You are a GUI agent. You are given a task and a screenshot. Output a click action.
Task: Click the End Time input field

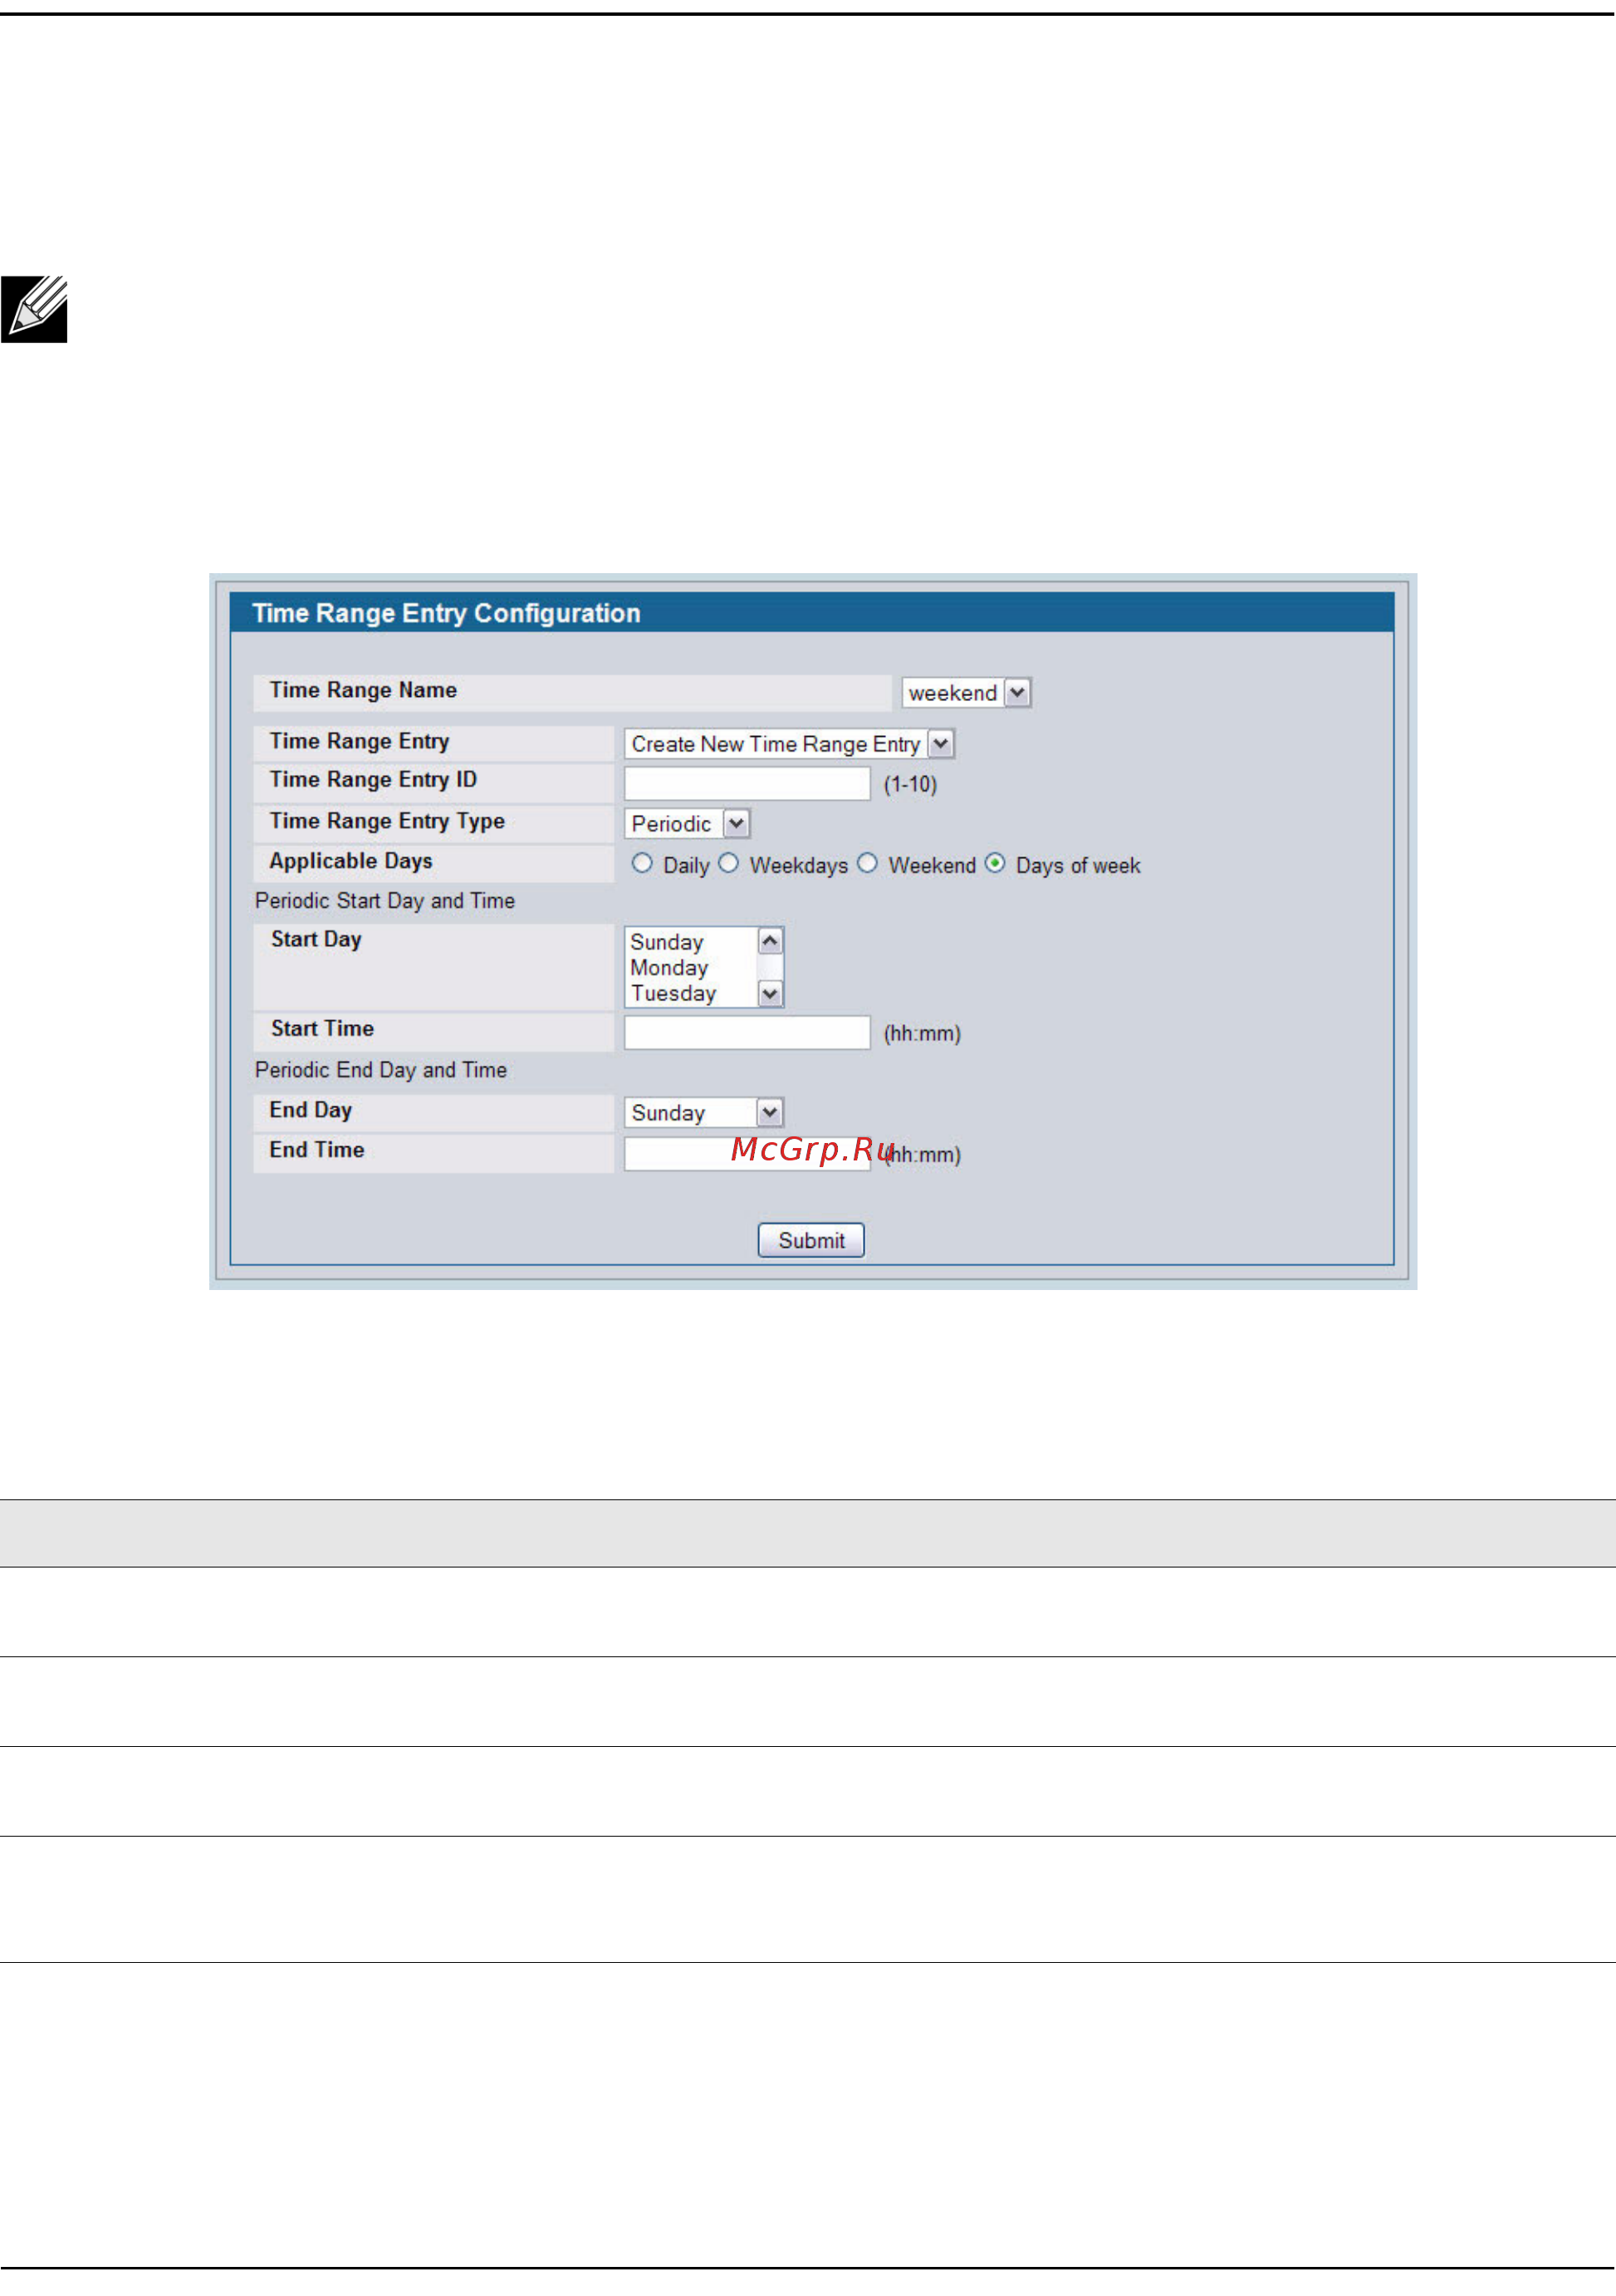tap(747, 1153)
